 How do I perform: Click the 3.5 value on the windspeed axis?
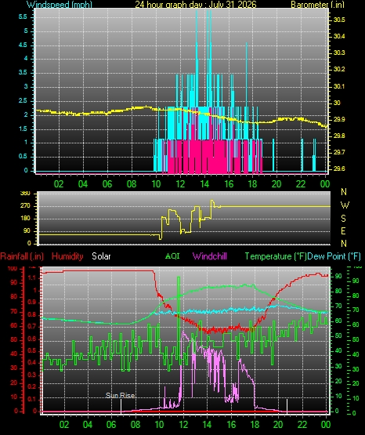coord(23,73)
